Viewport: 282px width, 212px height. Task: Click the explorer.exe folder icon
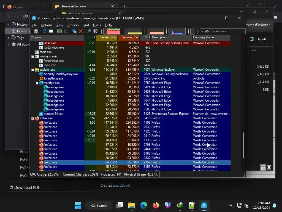pyautogui.click(x=37, y=70)
